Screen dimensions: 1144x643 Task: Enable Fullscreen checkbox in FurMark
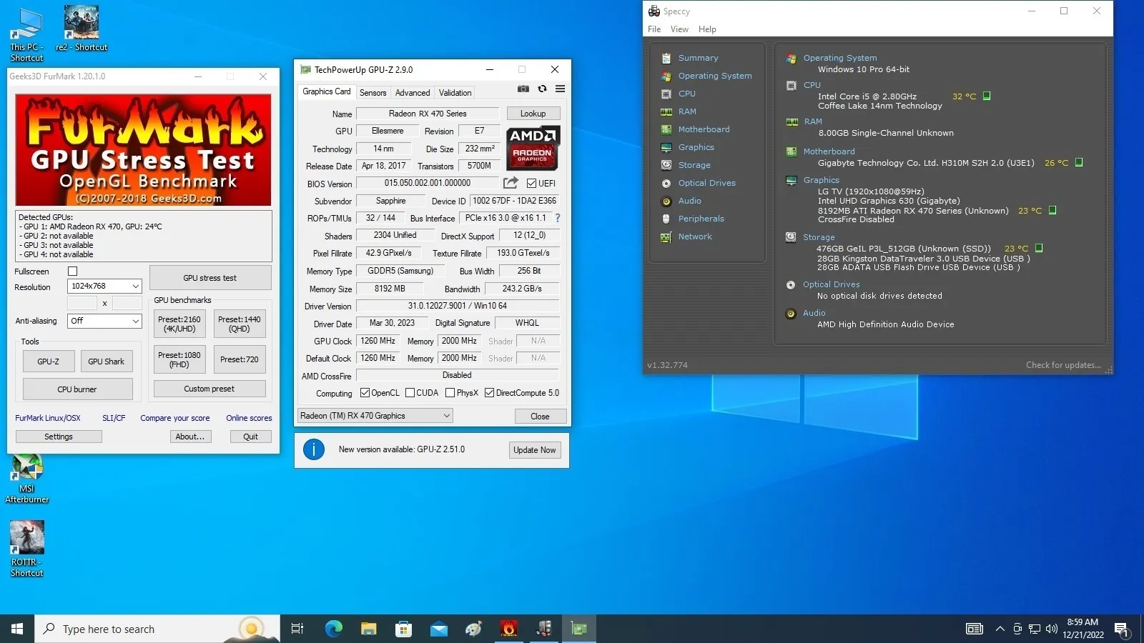click(x=72, y=271)
